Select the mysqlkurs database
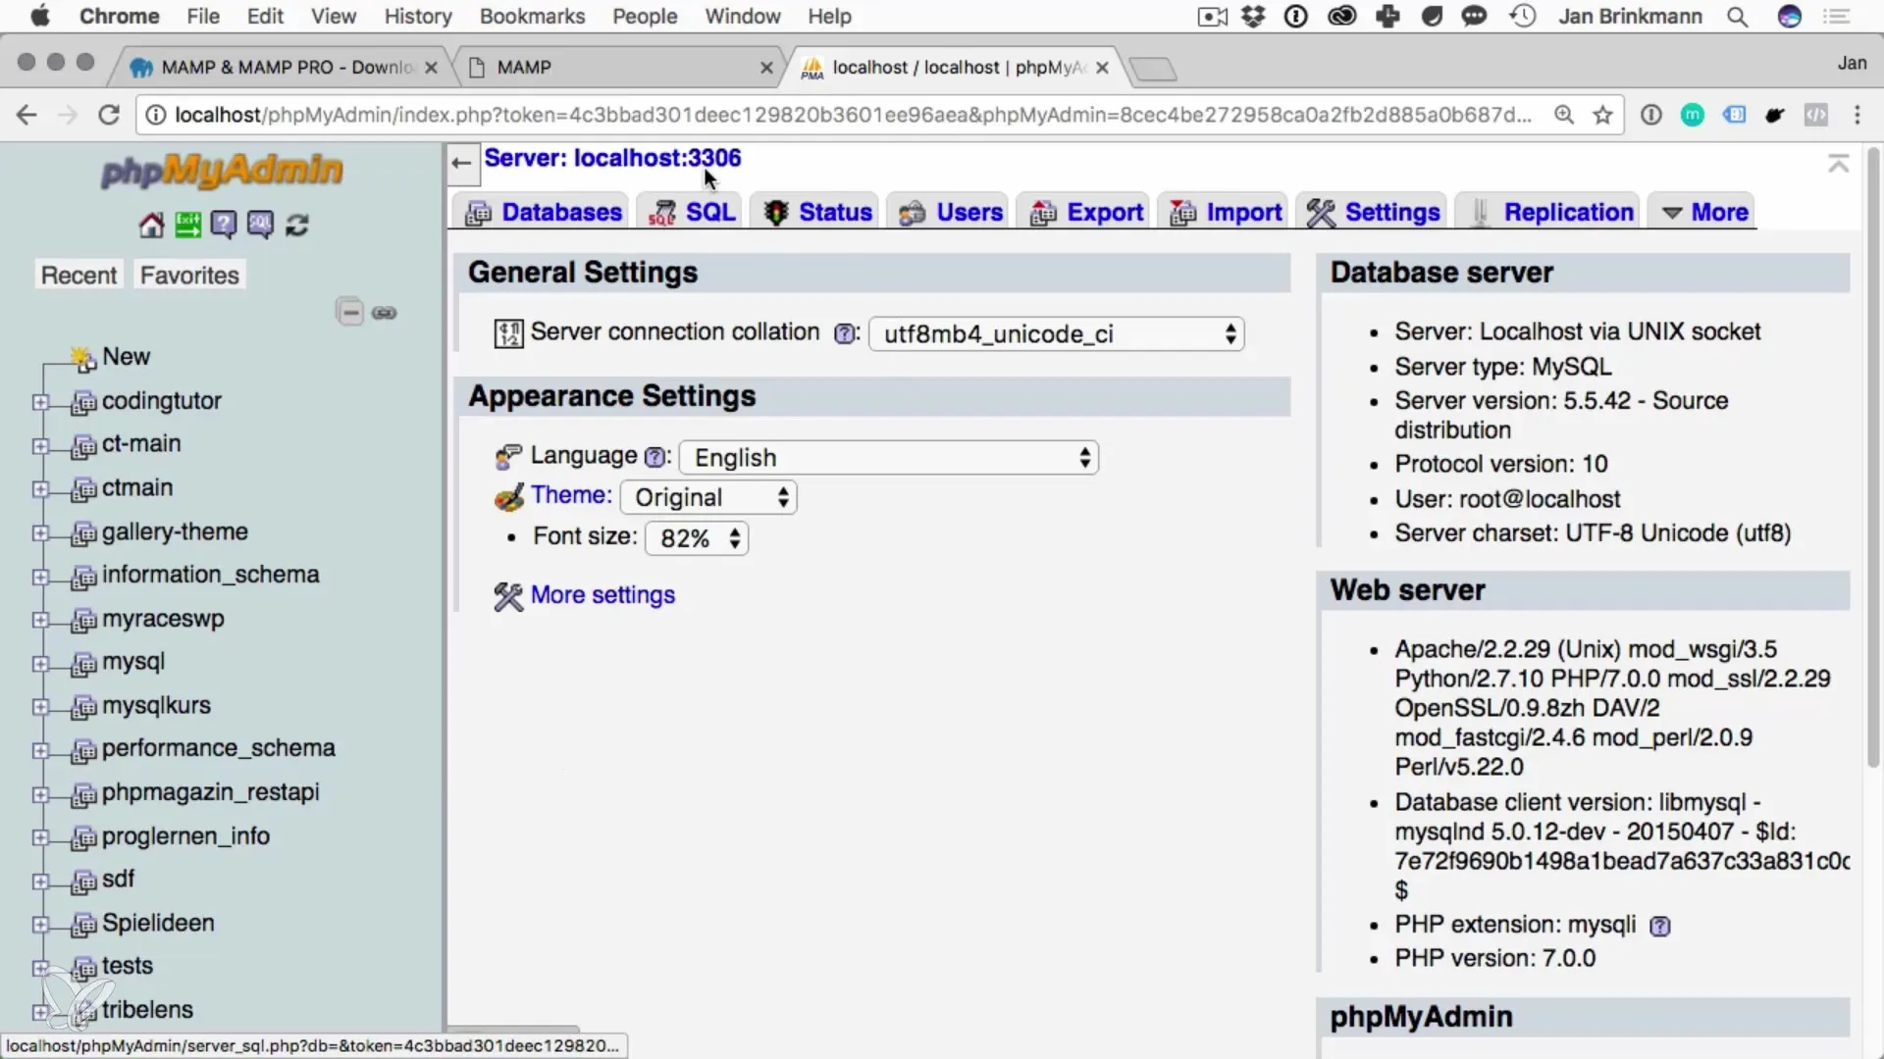The height and width of the screenshot is (1059, 1884). click(156, 706)
